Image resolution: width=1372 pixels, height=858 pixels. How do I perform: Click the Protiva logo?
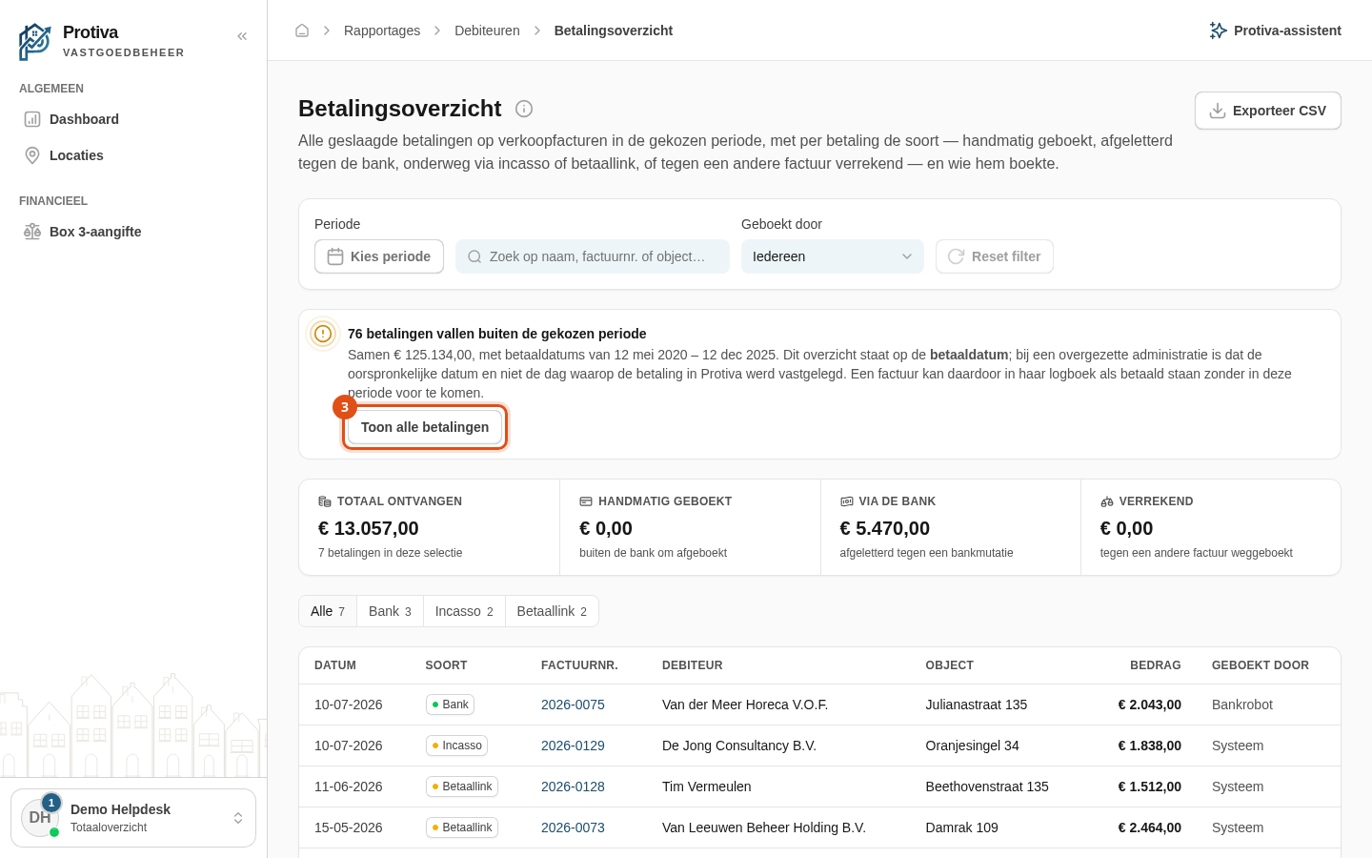tap(35, 42)
